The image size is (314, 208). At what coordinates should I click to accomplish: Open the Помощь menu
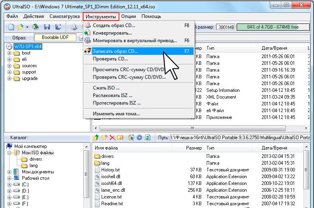[x=151, y=16]
